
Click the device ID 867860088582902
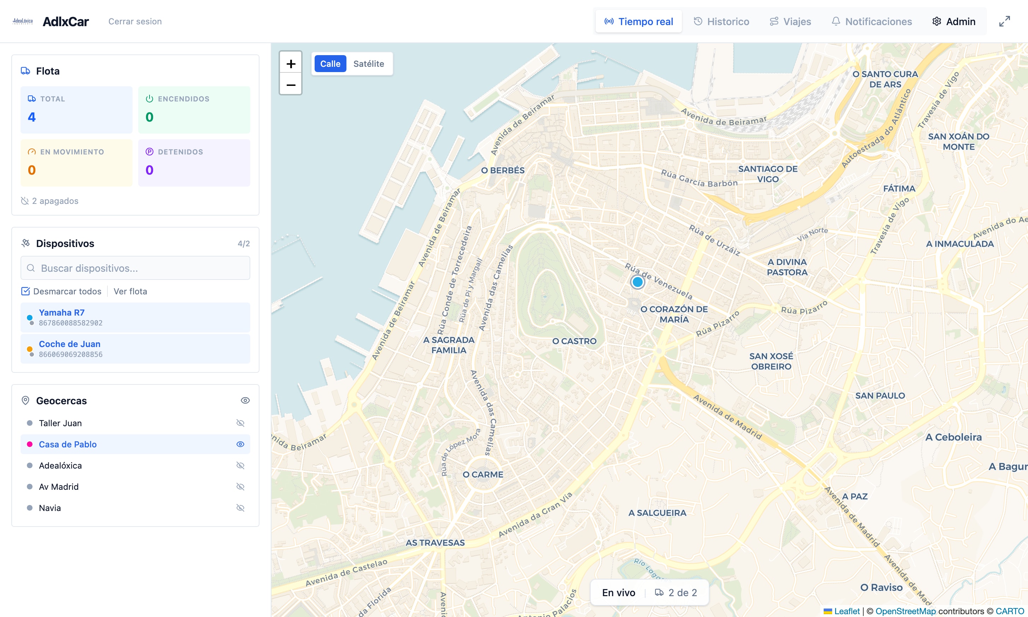(x=71, y=323)
